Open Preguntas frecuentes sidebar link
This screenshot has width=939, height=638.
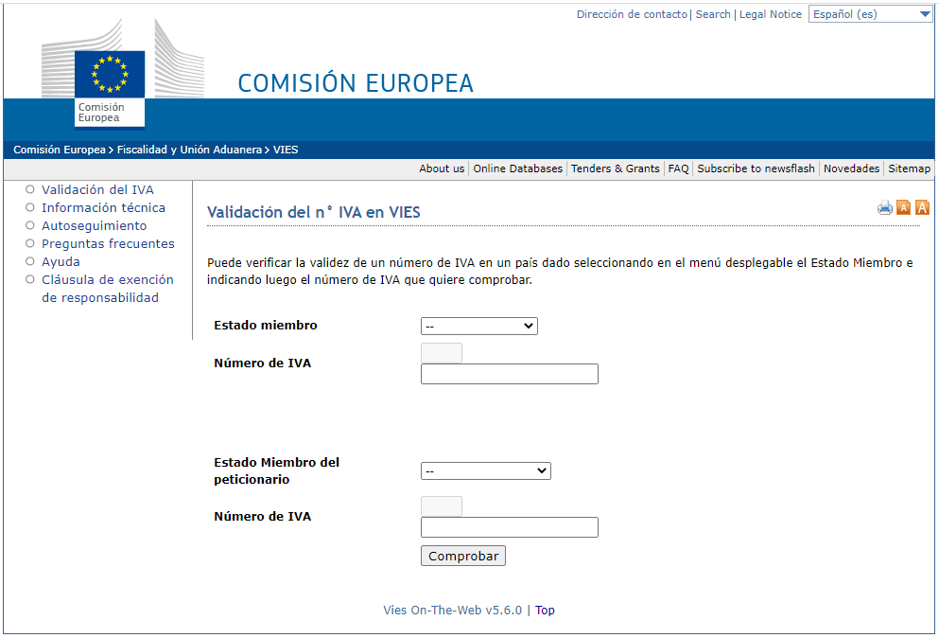pyautogui.click(x=108, y=243)
